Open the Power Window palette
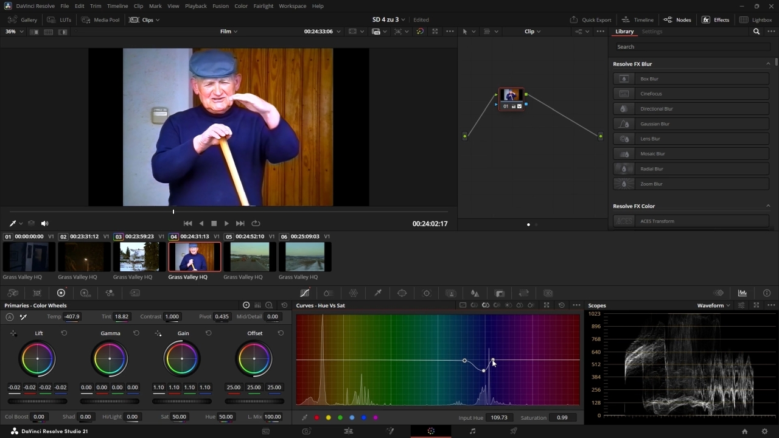Image resolution: width=779 pixels, height=438 pixels. point(402,293)
